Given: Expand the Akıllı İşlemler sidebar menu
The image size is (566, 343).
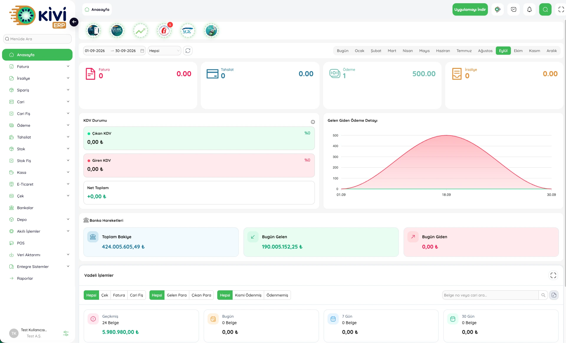Looking at the screenshot, I should click(37, 231).
